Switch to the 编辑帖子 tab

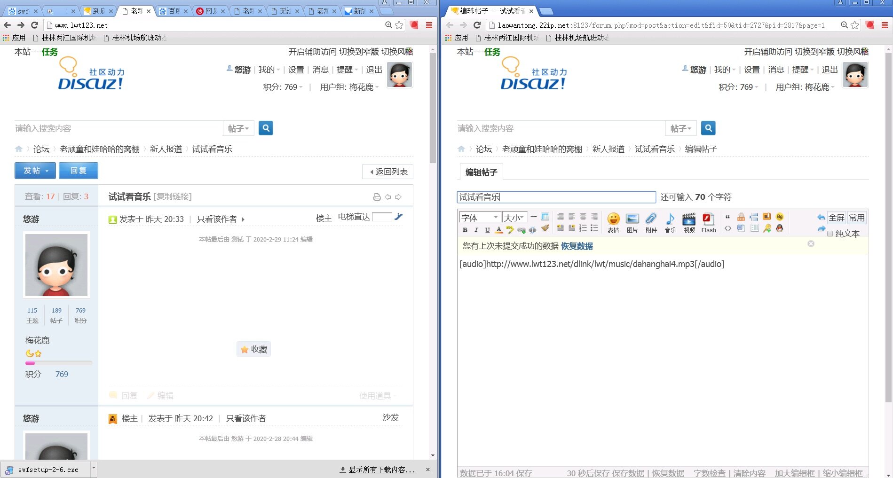482,172
